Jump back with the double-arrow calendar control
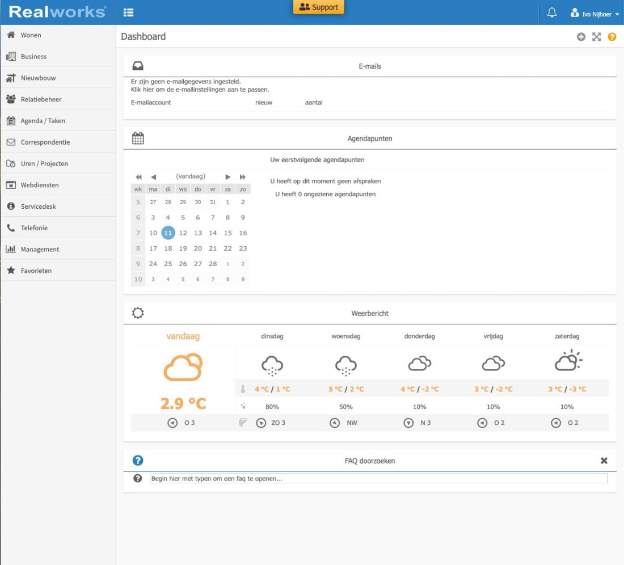 (x=138, y=176)
